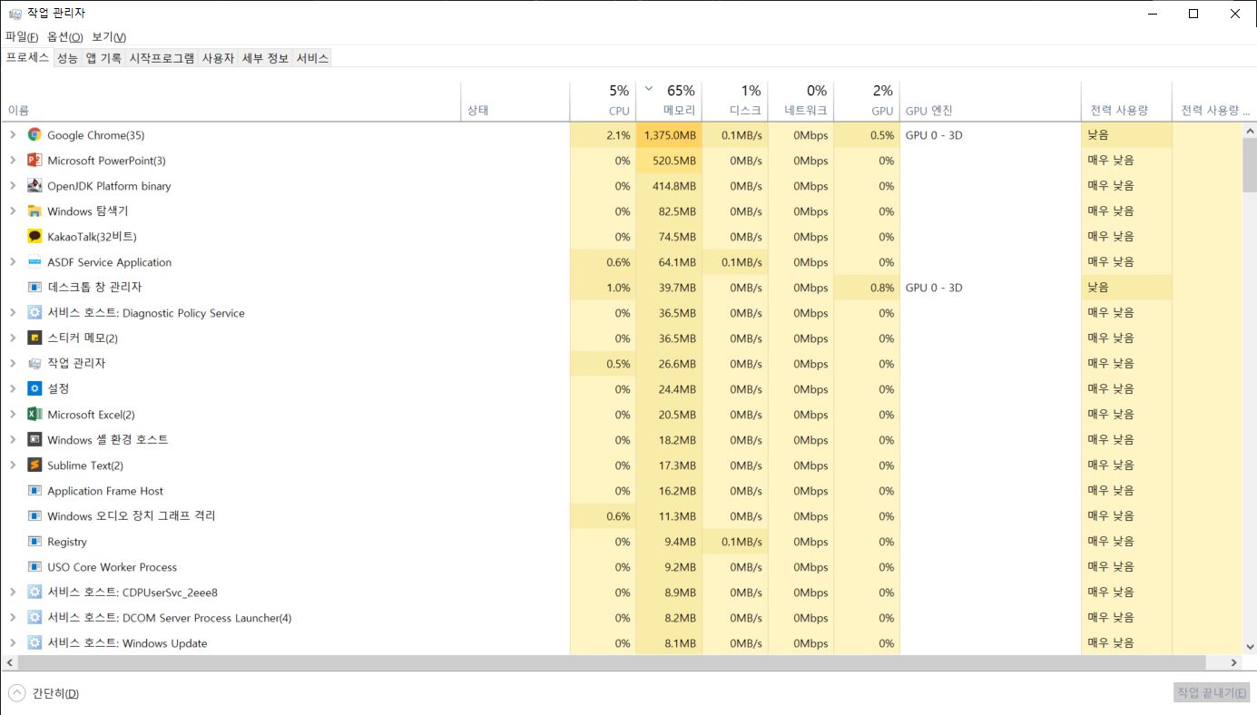Expand the Microsoft Excel(2) process group
This screenshot has height=715, width=1257.
click(13, 414)
